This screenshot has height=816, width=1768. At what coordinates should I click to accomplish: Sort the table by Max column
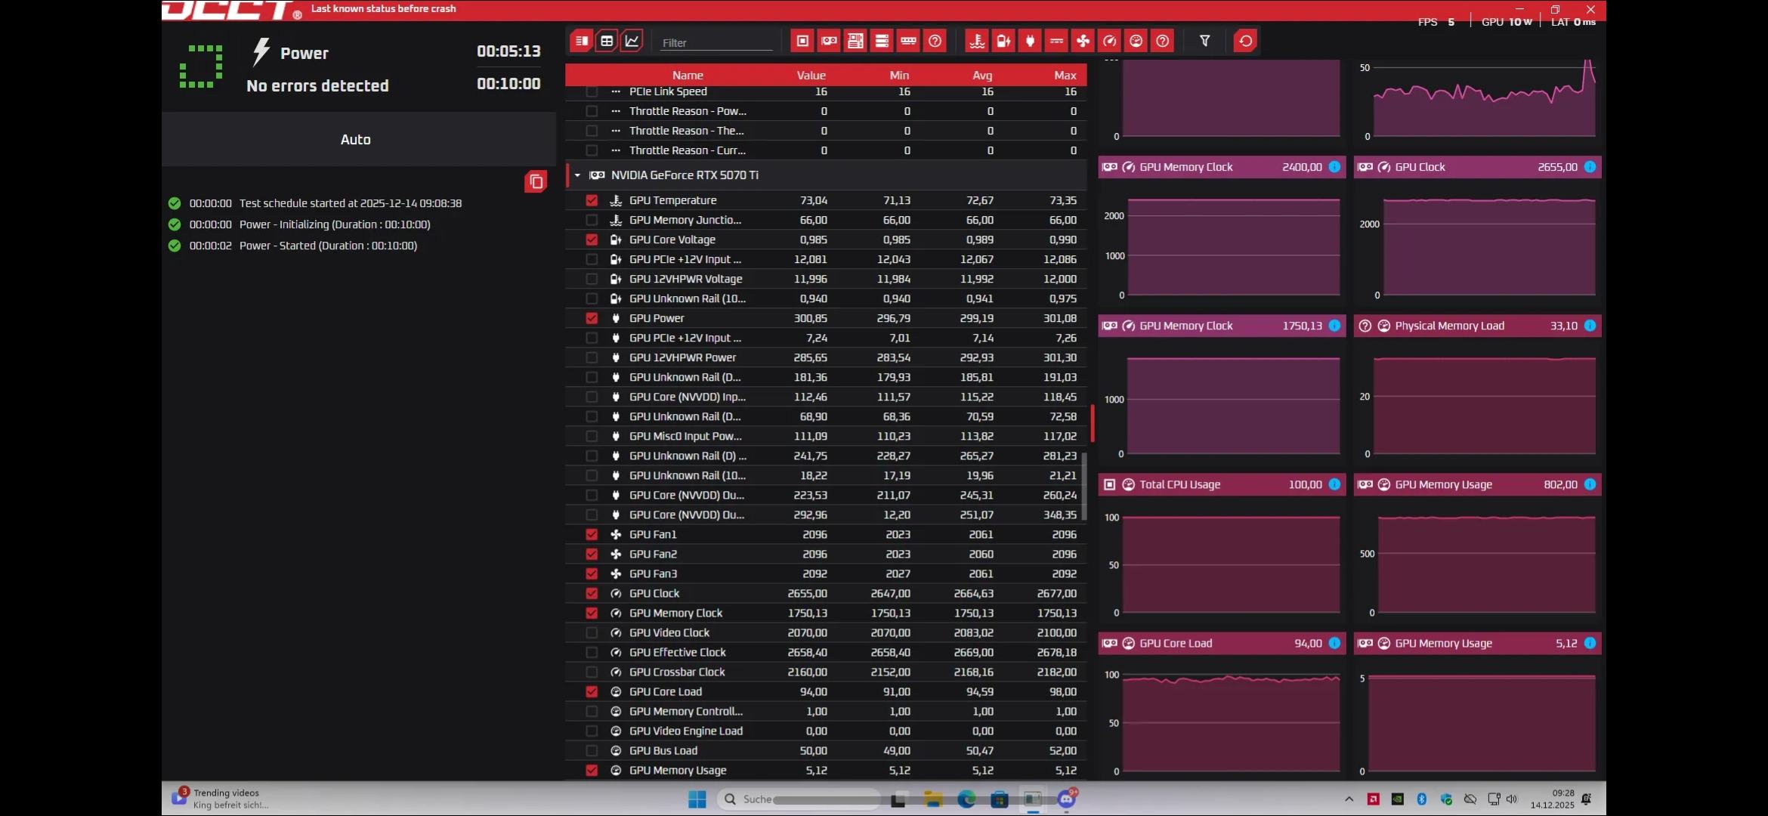point(1065,75)
